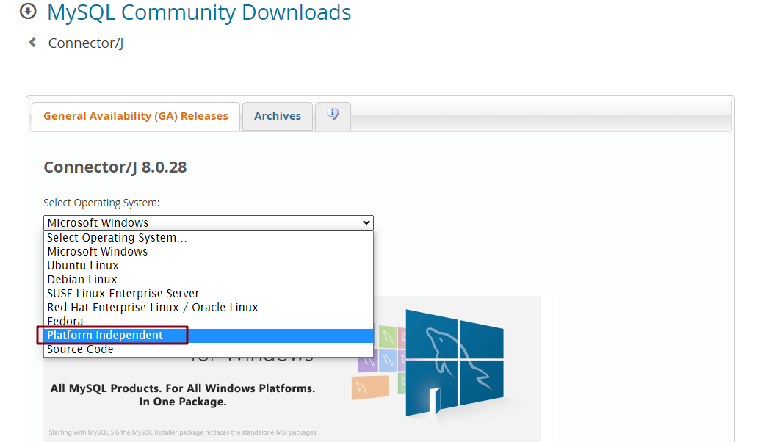Click the back chevron beside Connector/J
The image size is (766, 442).
pyautogui.click(x=32, y=43)
